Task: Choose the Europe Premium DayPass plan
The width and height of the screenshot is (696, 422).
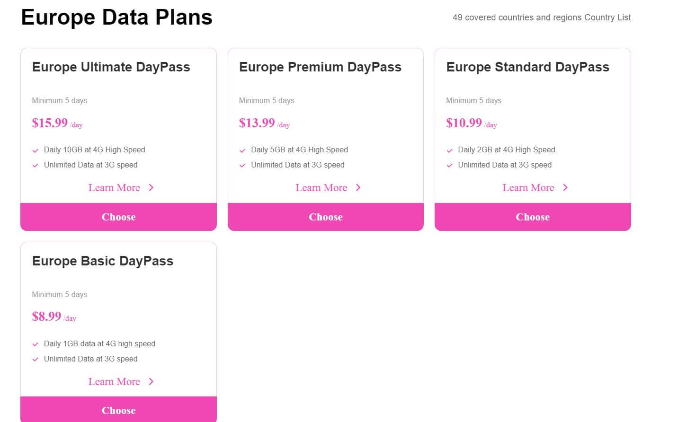Action: point(325,217)
